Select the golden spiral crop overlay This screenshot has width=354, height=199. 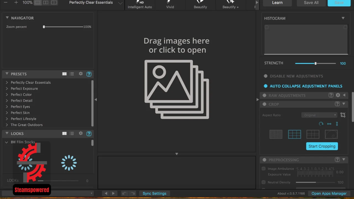coord(331,134)
